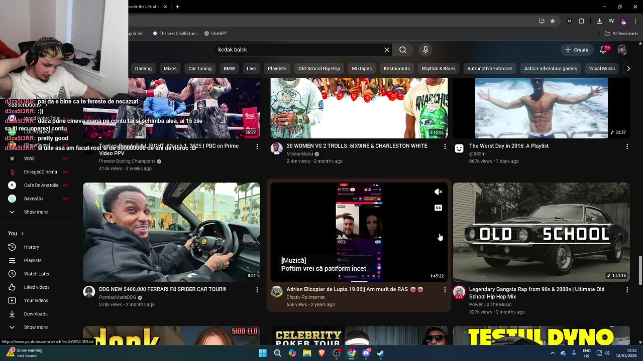Open Windows taskbar Search
Viewport: 643px width, 361px height.
pos(277,353)
